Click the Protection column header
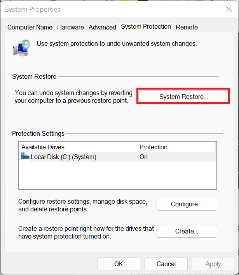Image resolution: width=239 pixels, height=275 pixels. pyautogui.click(x=154, y=147)
